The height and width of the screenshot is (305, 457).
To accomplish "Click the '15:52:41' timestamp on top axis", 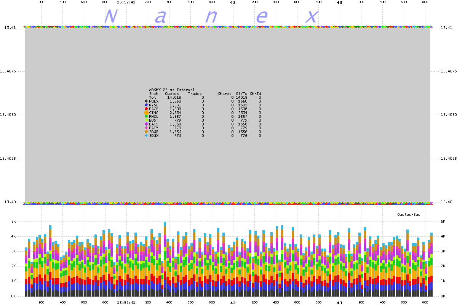I will (x=126, y=2).
